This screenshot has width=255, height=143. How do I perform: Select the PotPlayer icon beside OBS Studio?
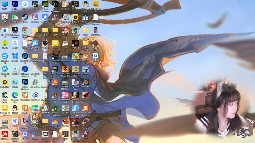tap(55, 43)
